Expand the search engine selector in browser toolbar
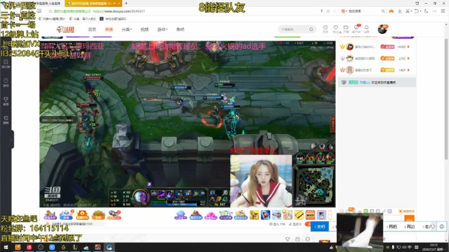Image resolution: width=449 pixels, height=252 pixels. coord(344,11)
